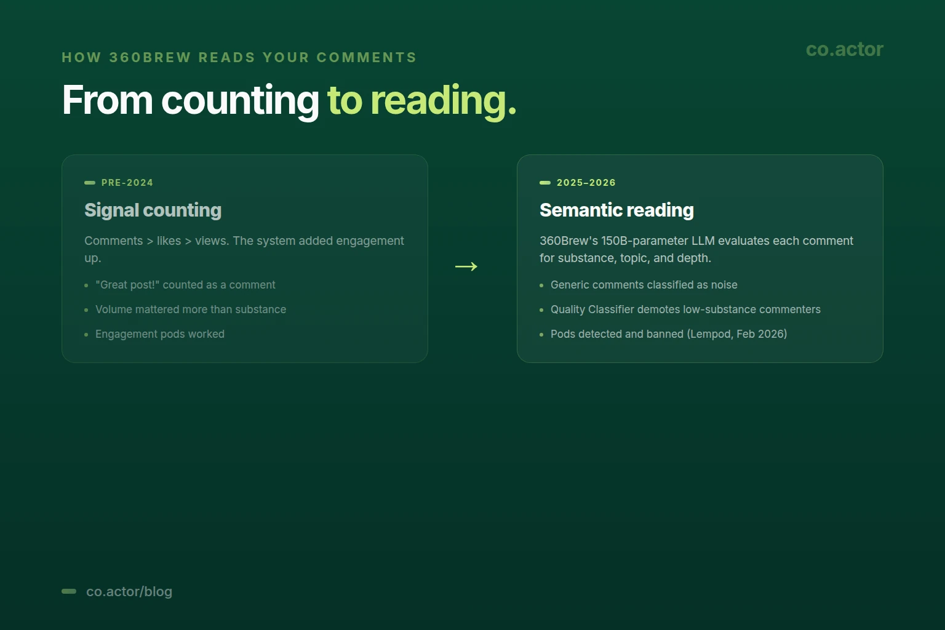Click the 'Semantic reading' card title

(616, 210)
